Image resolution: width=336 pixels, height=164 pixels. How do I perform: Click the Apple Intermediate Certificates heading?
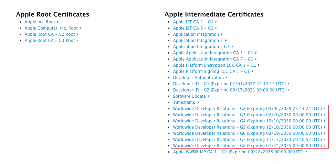[x=214, y=14]
